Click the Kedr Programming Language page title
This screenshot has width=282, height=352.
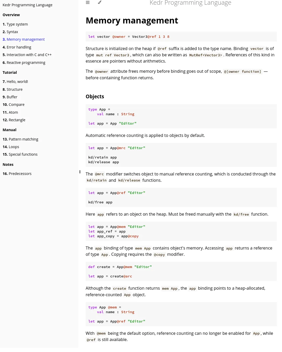coord(190,3)
